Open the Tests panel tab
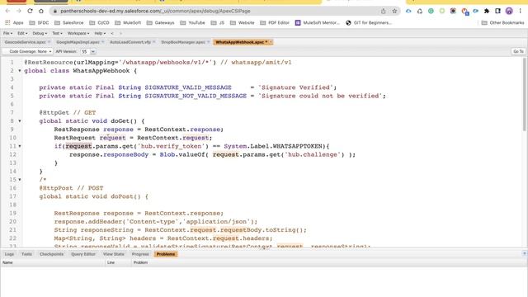The height and width of the screenshot is (297, 528). tap(26, 254)
